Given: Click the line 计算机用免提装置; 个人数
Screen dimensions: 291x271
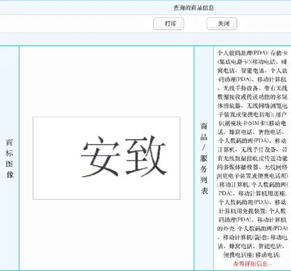Looking at the screenshot, I should click(x=252, y=211).
